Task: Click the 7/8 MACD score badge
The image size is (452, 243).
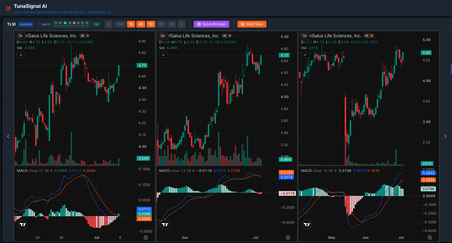Action: [96, 24]
